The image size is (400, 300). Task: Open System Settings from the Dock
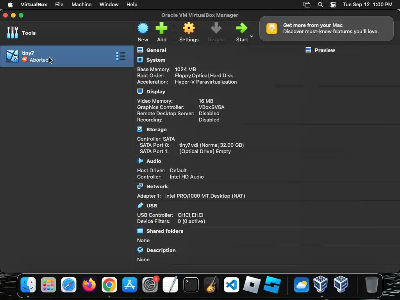pyautogui.click(x=150, y=285)
